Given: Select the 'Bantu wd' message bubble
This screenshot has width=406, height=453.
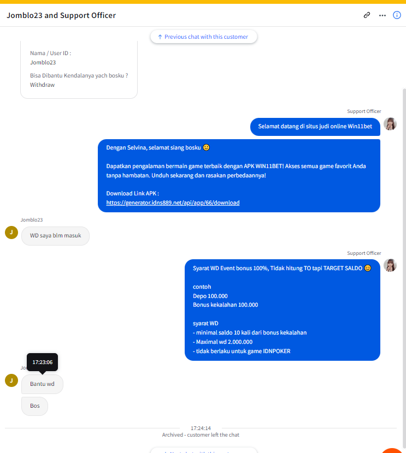Looking at the screenshot, I should point(42,384).
